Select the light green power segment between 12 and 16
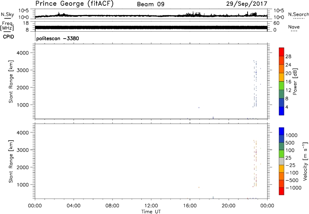This screenshot has height=214, width=309. coord(282,85)
